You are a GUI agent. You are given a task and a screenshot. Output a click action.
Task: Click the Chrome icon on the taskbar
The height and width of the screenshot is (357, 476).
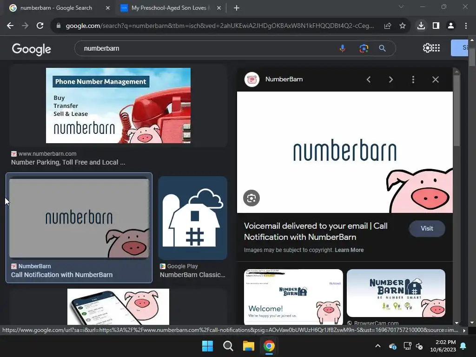click(x=269, y=346)
